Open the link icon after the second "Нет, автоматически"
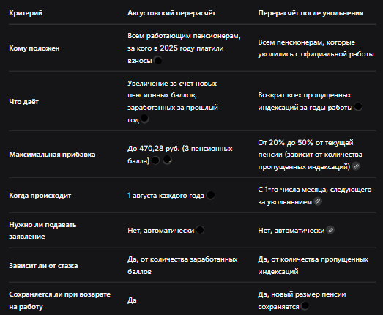The height and width of the screenshot is (315, 383). 330,230
